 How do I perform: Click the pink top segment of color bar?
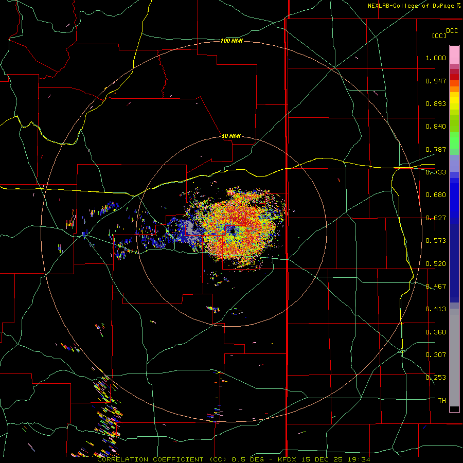point(454,55)
